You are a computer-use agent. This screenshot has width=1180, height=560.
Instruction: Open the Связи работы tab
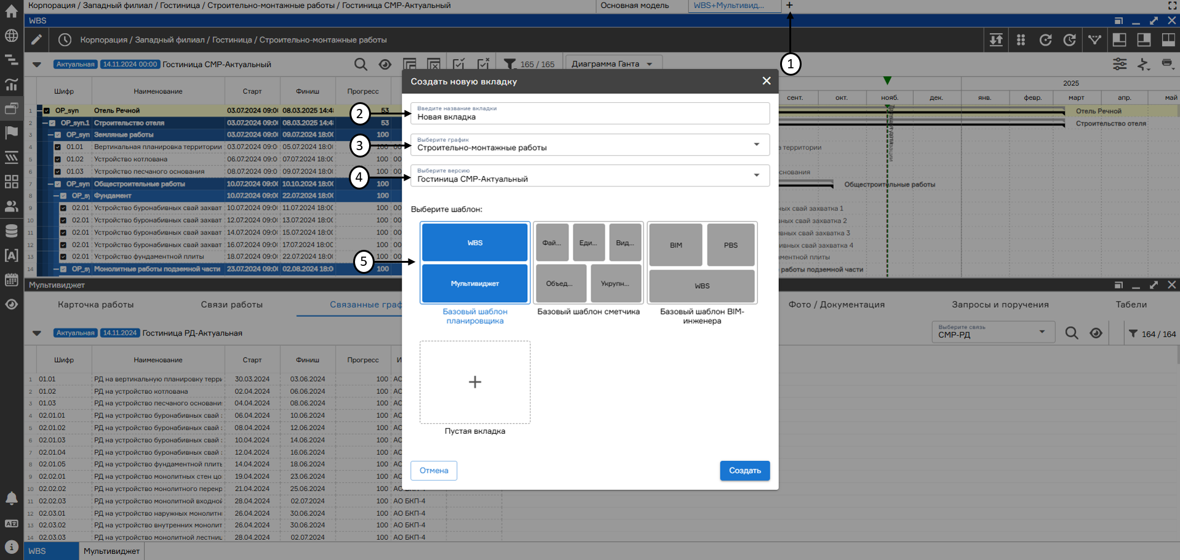tap(231, 305)
